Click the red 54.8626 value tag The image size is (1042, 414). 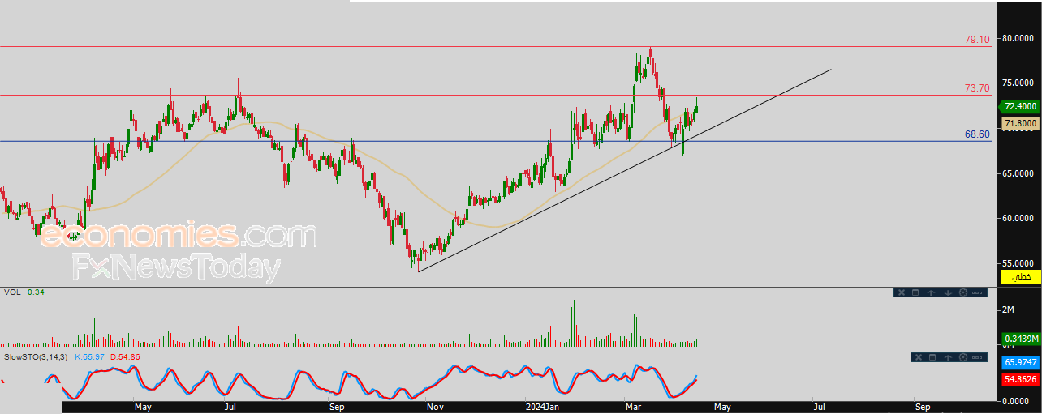(x=1021, y=378)
